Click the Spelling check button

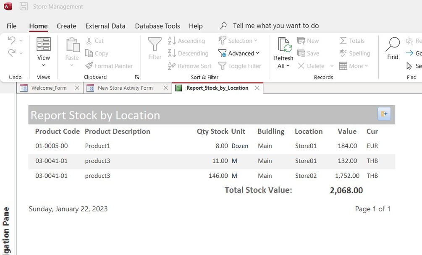[343, 53]
